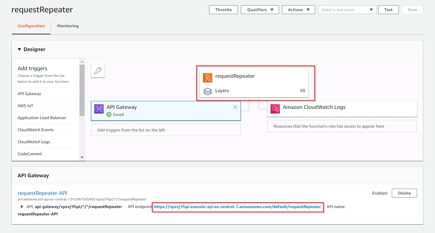Expand the API details disclosure triangle
Image resolution: width=435 pixels, height=233 pixels.
(x=21, y=206)
